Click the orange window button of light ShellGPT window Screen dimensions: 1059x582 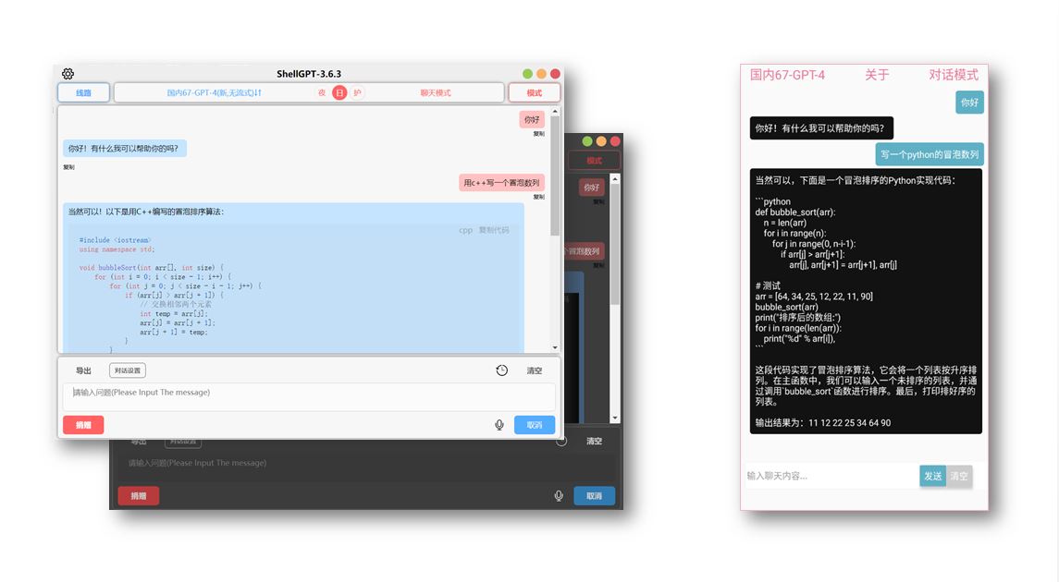click(x=541, y=74)
